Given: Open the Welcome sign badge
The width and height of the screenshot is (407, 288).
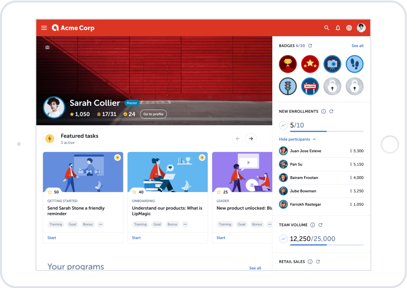Looking at the screenshot, I should [x=310, y=86].
